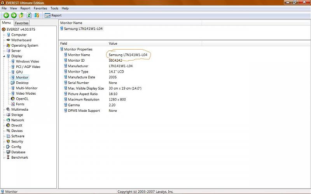
Task: Click the green Forward arrow toolbar icon
Action: point(14,16)
